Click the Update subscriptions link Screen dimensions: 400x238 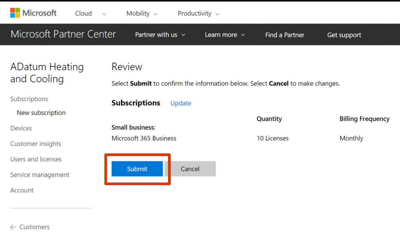point(180,103)
